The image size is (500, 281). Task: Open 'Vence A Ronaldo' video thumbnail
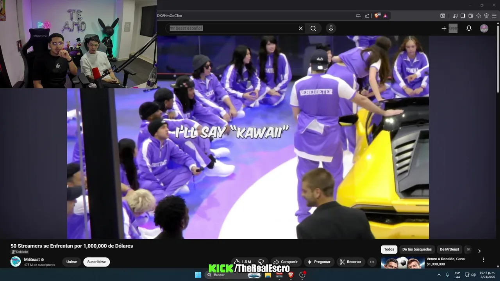click(403, 263)
